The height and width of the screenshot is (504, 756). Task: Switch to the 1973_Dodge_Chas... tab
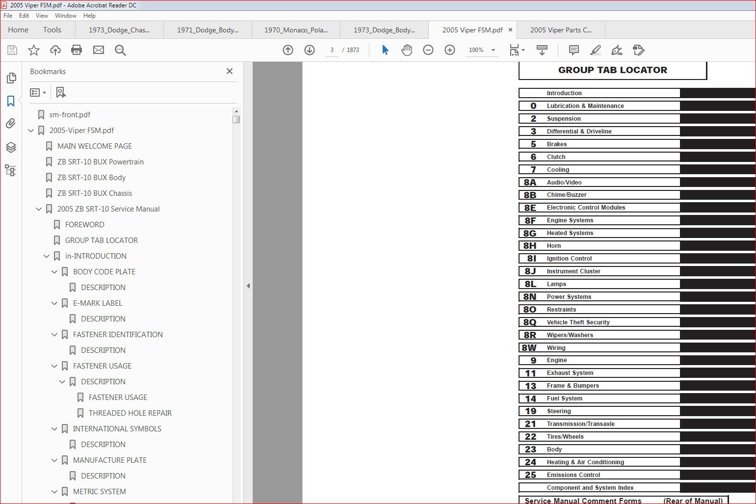coord(119,30)
